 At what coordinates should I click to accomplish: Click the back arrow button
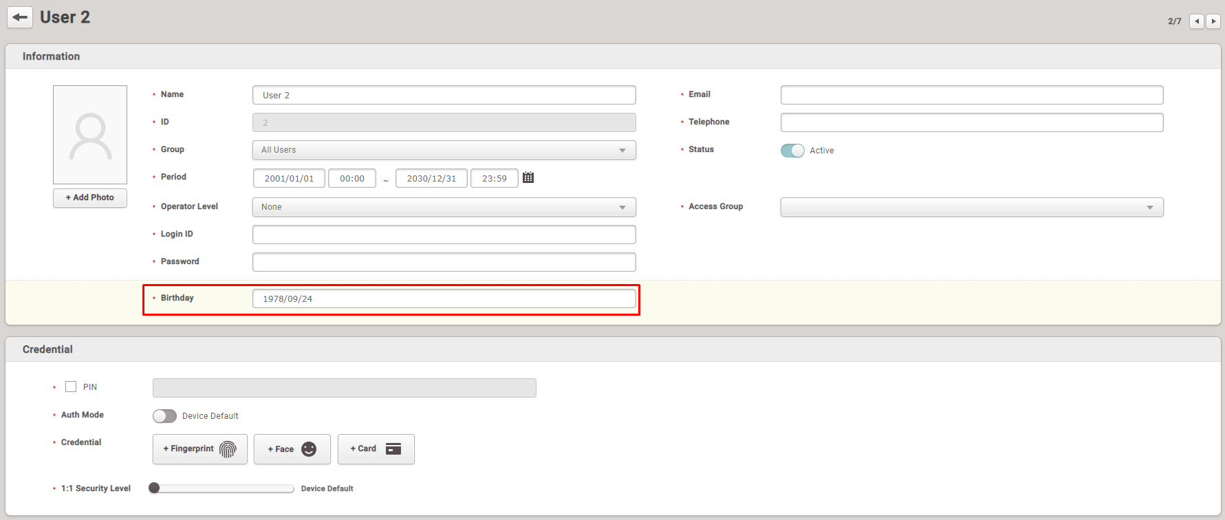20,17
